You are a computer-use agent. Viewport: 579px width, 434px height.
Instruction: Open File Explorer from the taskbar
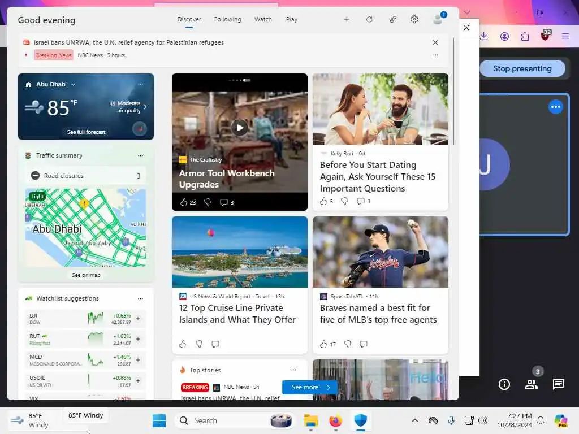coord(310,420)
